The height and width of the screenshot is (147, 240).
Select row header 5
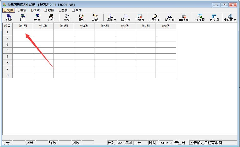coord(7,56)
